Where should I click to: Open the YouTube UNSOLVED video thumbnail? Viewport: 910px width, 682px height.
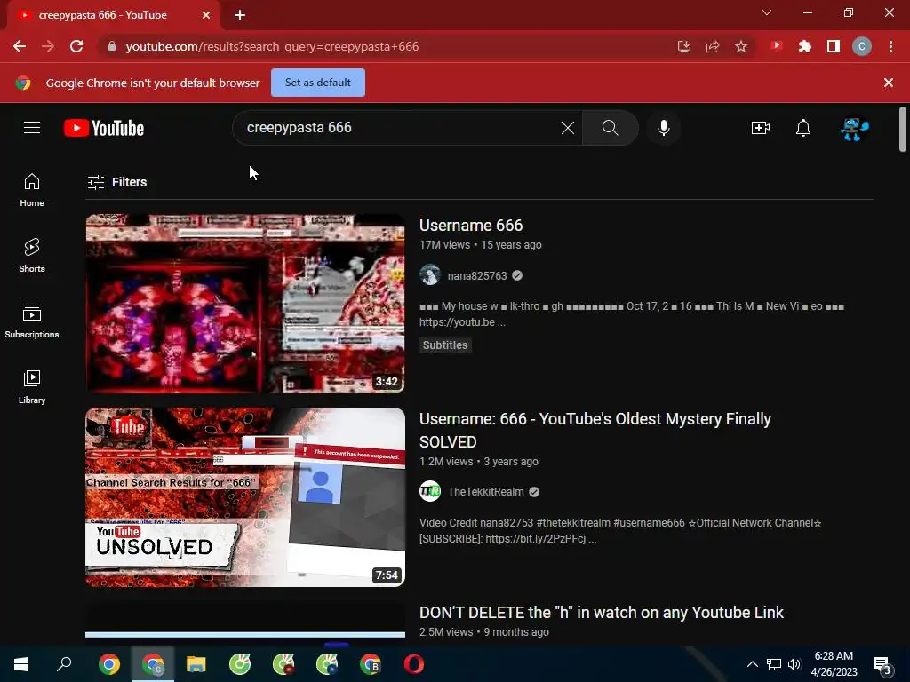245,497
